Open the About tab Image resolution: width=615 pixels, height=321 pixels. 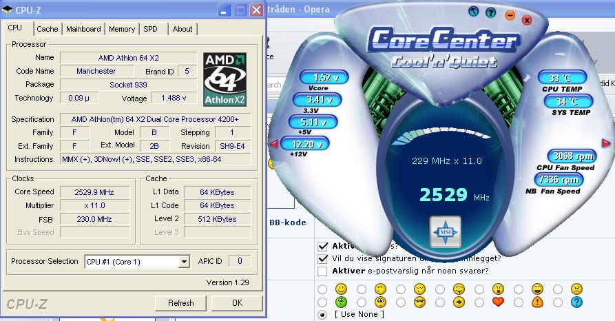coord(183,29)
